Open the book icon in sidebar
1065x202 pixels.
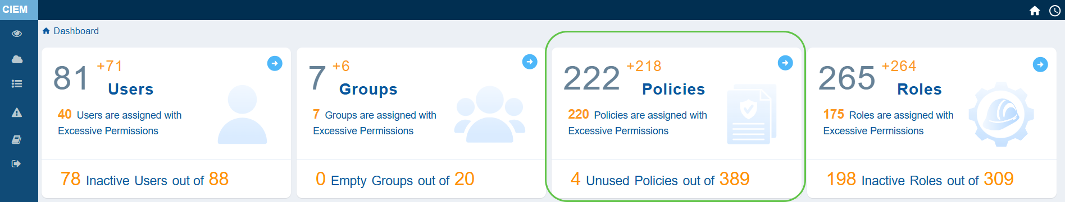17,139
